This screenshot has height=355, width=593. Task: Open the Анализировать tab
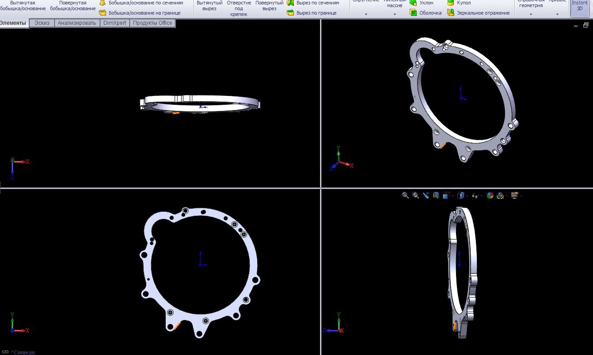pyautogui.click(x=77, y=23)
